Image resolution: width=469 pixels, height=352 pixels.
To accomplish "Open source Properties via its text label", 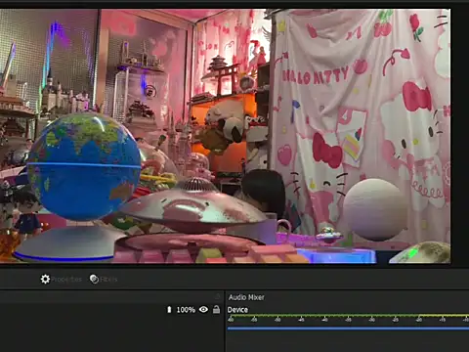I will click(66, 280).
